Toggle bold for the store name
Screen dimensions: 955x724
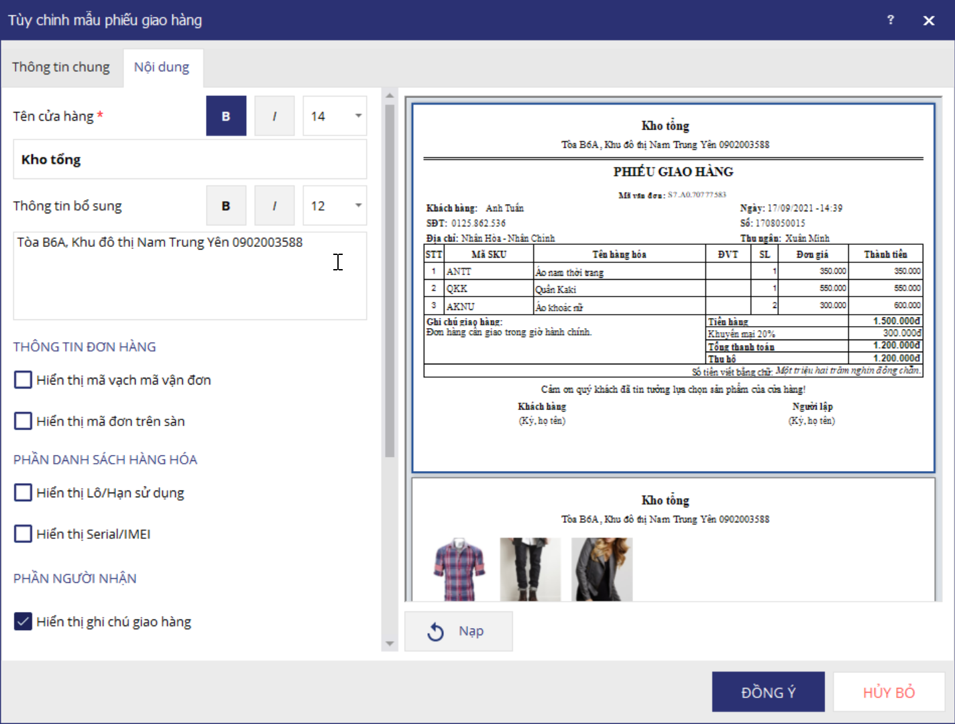point(226,116)
